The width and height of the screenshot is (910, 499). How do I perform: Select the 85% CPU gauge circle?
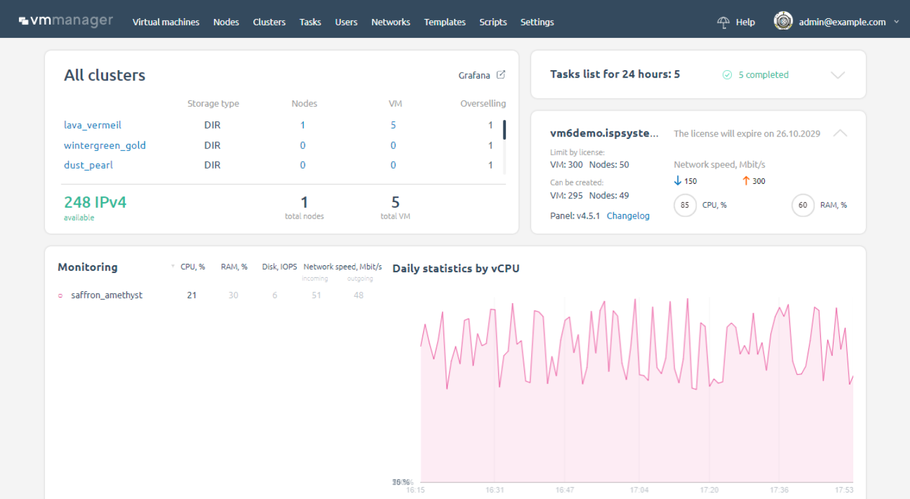point(685,205)
